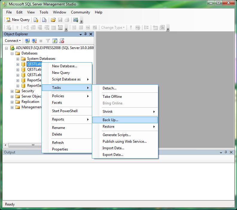Click the Print icon in toolbar
Screen dimensions: 237x210
(x=67, y=20)
